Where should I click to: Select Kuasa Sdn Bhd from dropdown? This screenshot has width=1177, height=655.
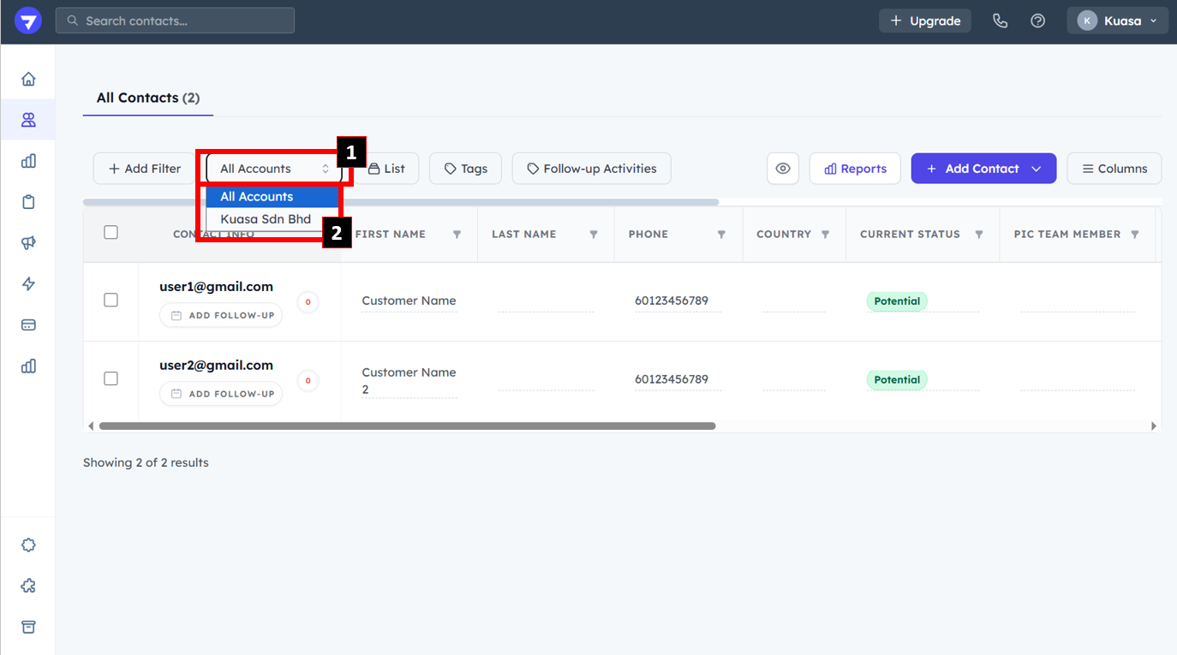point(266,219)
